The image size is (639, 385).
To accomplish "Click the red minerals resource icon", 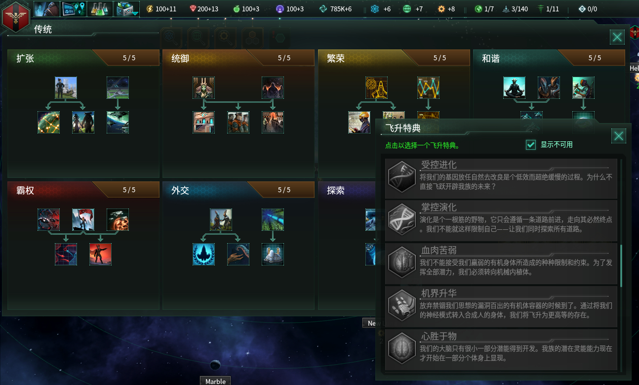I will (193, 9).
